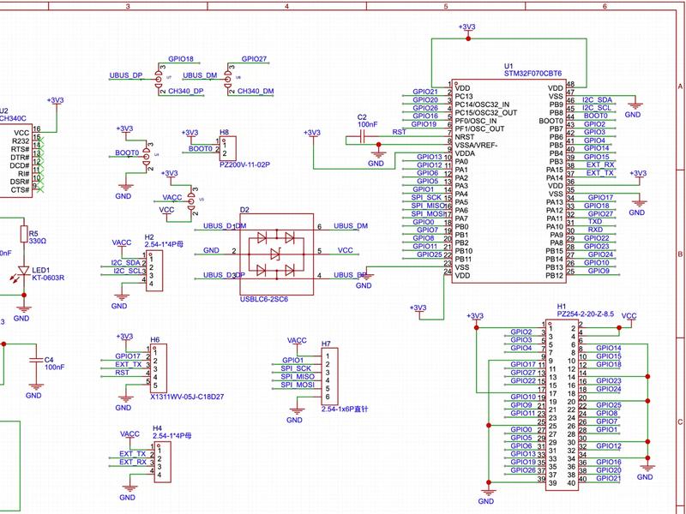Click the VACC power label above H7
Image resolution: width=686 pixels, height=514 pixels.
point(297,340)
